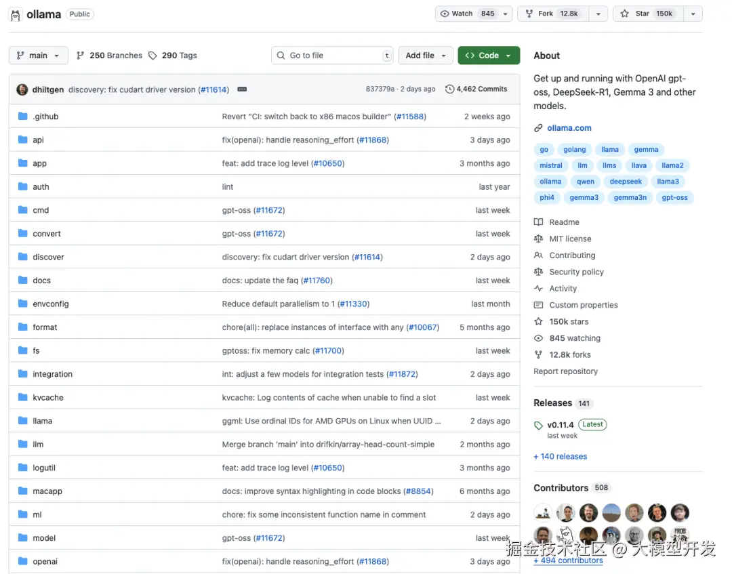Click the branch icon beside 250 Branches
The height and width of the screenshot is (574, 732).
coord(80,56)
